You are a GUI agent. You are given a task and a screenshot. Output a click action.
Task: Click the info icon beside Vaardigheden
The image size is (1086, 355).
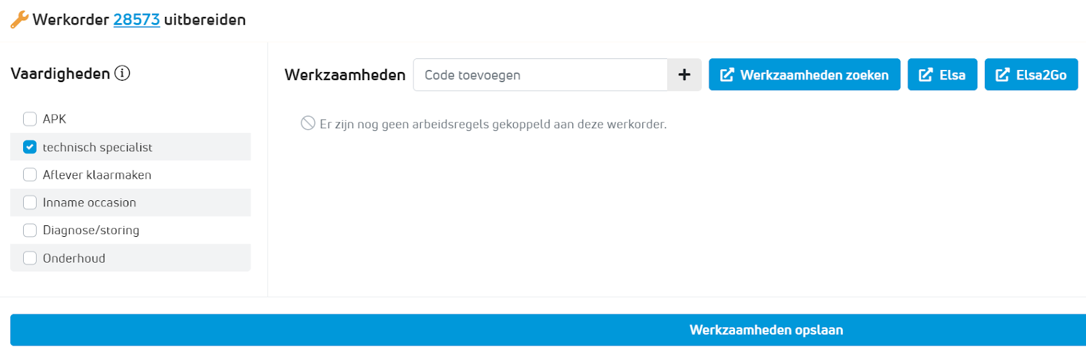click(122, 73)
